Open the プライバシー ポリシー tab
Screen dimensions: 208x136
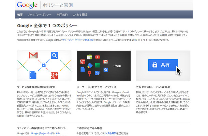[40, 15]
